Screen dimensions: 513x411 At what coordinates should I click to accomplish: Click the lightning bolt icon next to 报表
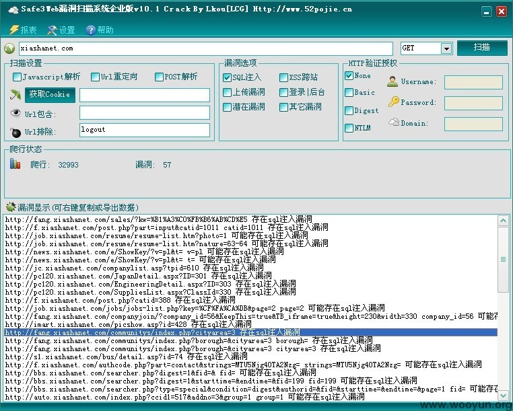pos(14,30)
